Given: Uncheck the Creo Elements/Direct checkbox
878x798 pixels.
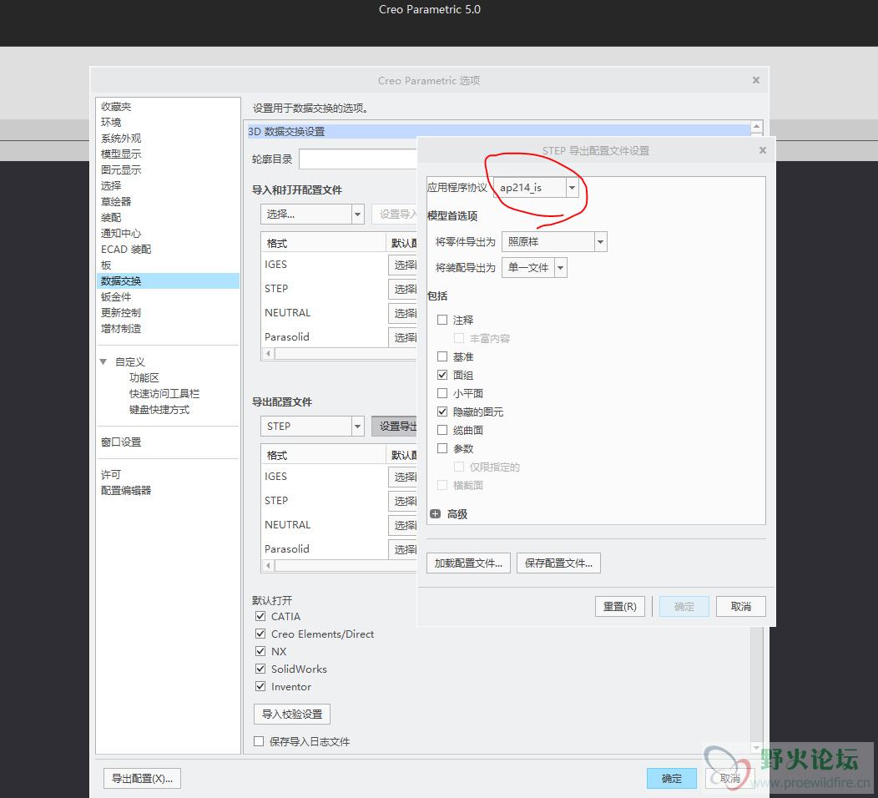Looking at the screenshot, I should point(260,634).
